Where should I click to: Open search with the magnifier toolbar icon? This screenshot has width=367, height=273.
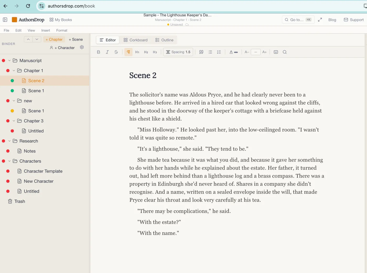pos(285,52)
